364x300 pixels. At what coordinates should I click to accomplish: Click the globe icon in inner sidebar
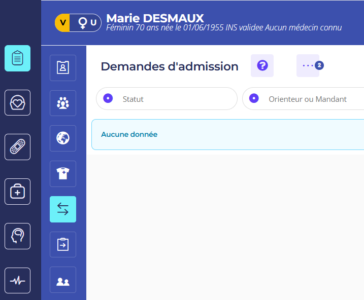(x=63, y=138)
